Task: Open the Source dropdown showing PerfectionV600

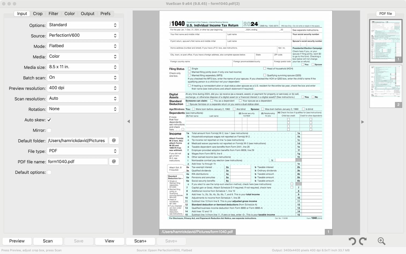Action: tap(83, 36)
